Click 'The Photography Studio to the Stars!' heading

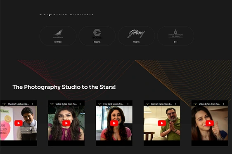64,87
